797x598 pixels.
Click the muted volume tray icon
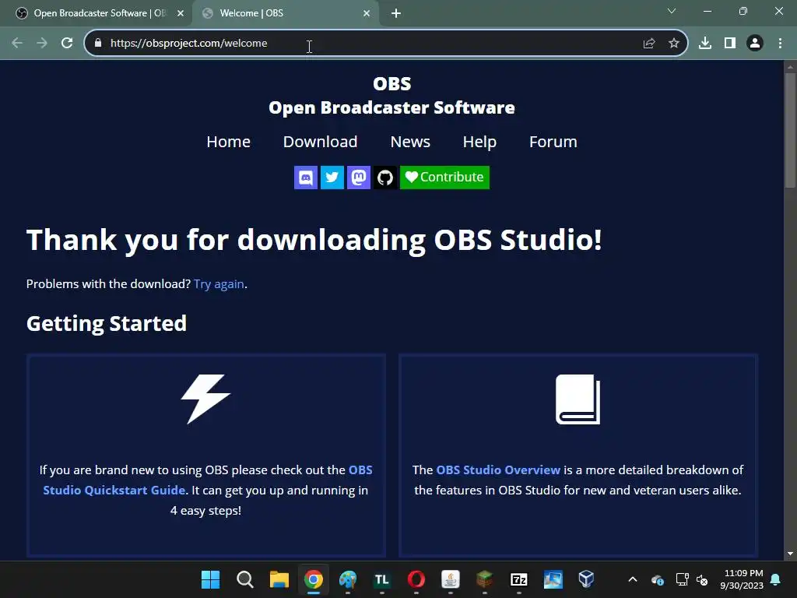pos(702,579)
